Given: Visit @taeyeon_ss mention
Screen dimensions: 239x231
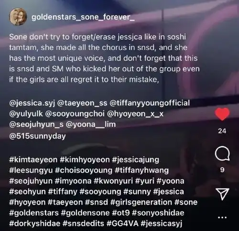Looking at the screenshot, I should (82, 103).
